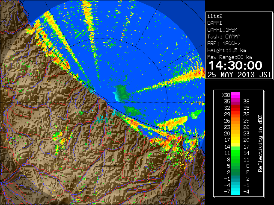Click the PRF: 1800Hz value
The image size is (274, 205).
click(223, 44)
